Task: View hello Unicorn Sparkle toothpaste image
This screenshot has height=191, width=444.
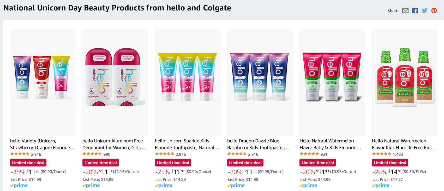Action: 188,82
